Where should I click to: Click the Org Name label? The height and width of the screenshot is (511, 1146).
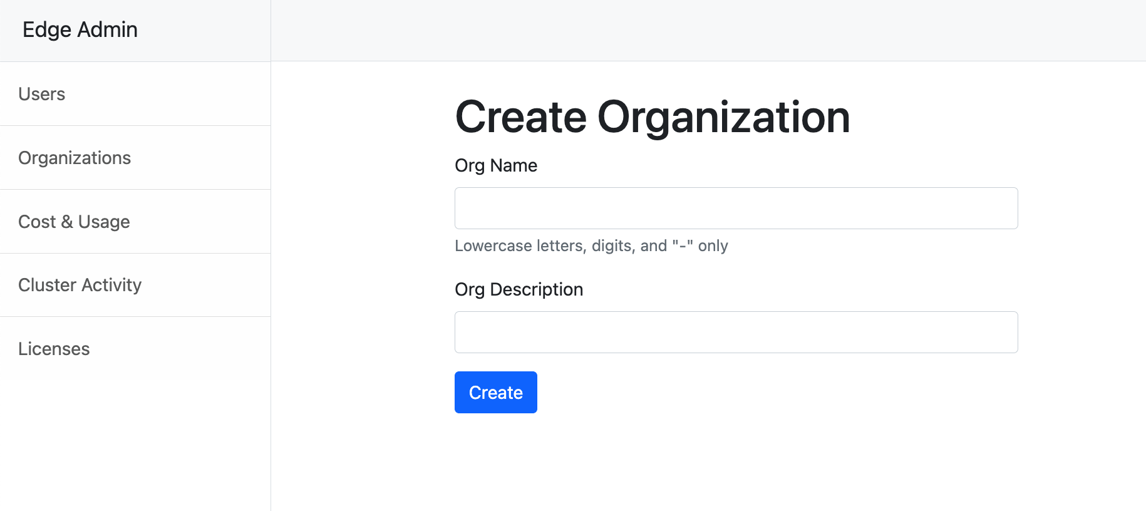point(496,165)
